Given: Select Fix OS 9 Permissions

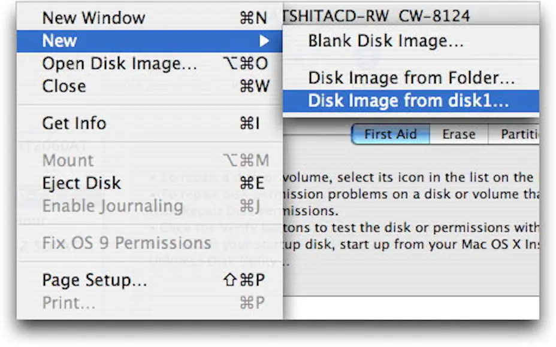Looking at the screenshot, I should tap(127, 243).
